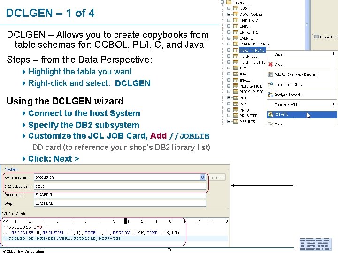The width and height of the screenshot is (338, 253).
Task: Click the Connect button
Action: point(217,178)
